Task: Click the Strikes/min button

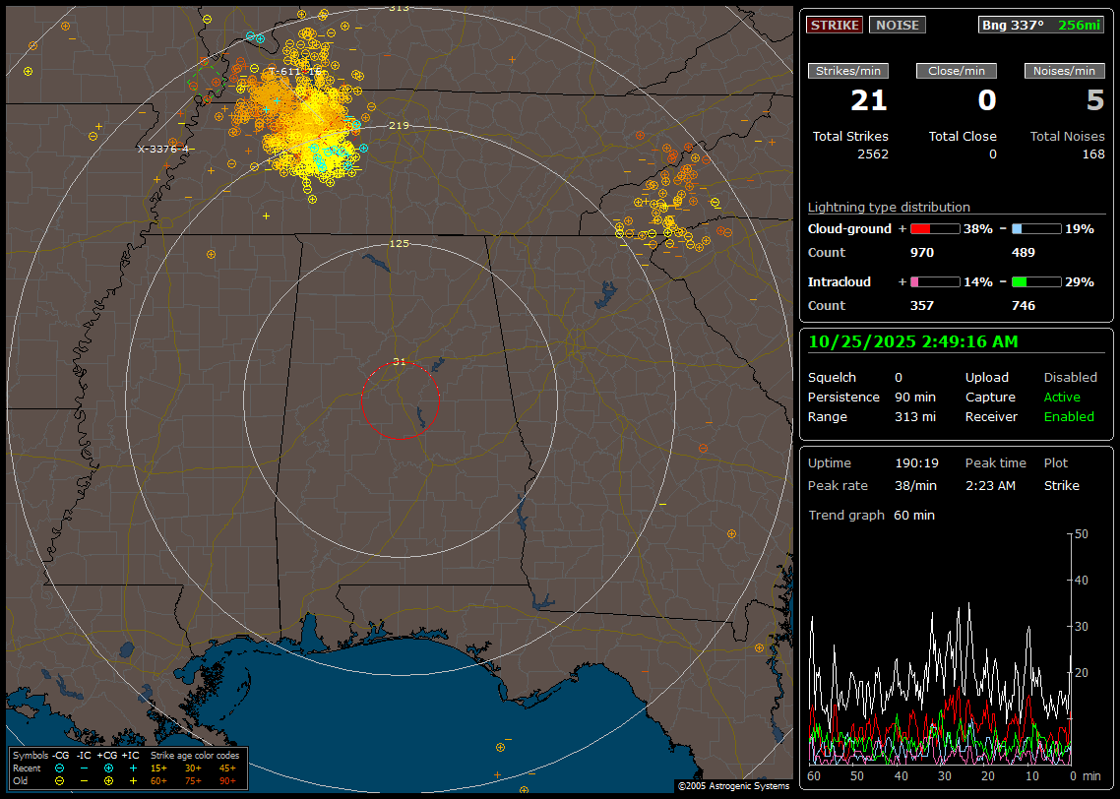Action: 848,71
